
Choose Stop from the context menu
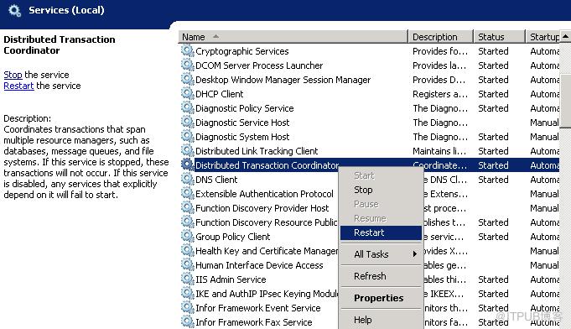coord(381,190)
